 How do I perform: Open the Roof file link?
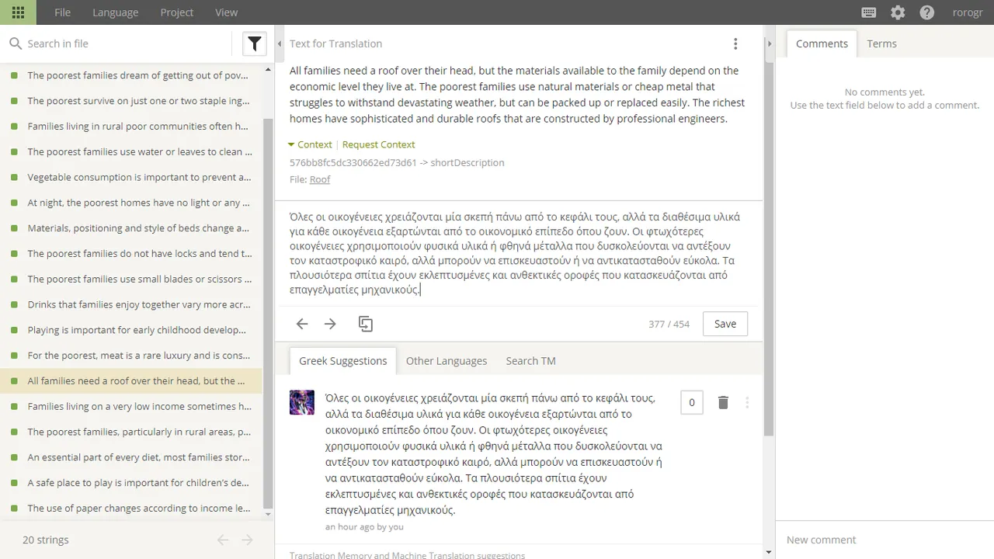tap(320, 179)
